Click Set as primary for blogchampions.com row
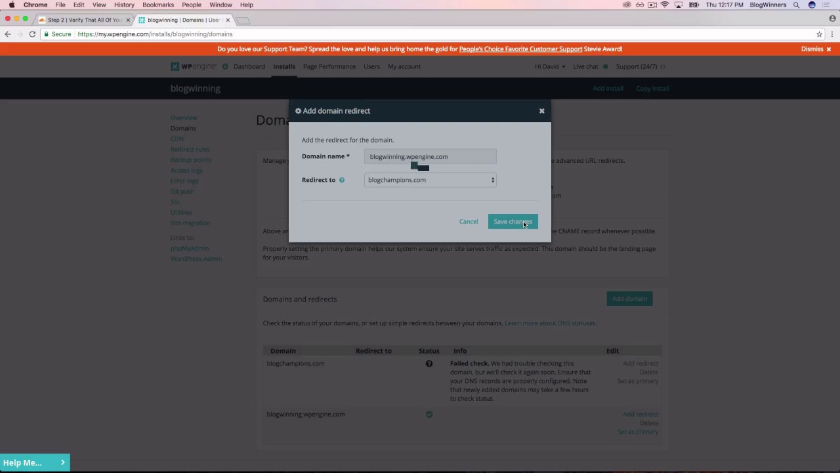 pyautogui.click(x=638, y=381)
